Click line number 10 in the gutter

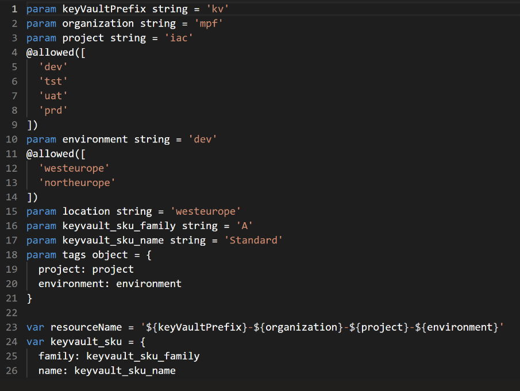[x=11, y=140]
